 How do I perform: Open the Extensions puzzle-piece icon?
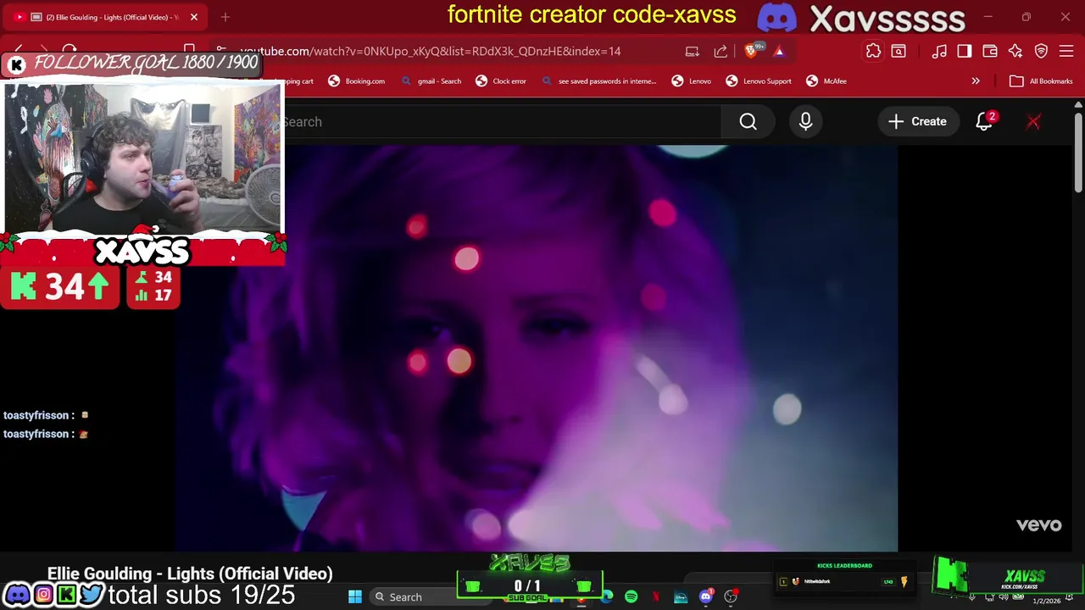point(873,52)
